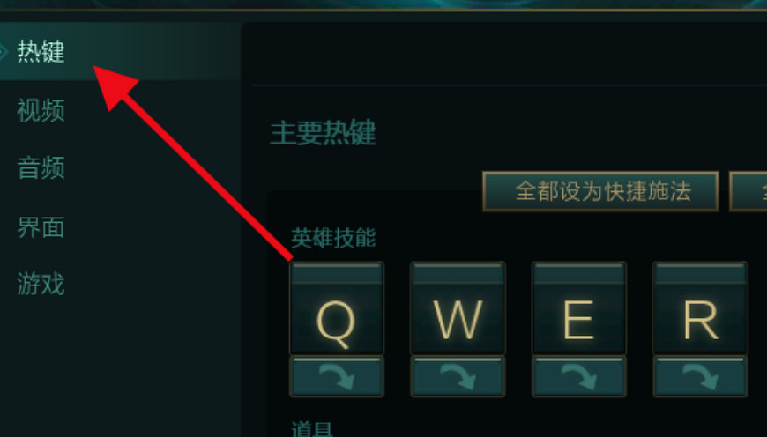
Task: Toggle quick cast arrow under R key
Action: tap(700, 376)
